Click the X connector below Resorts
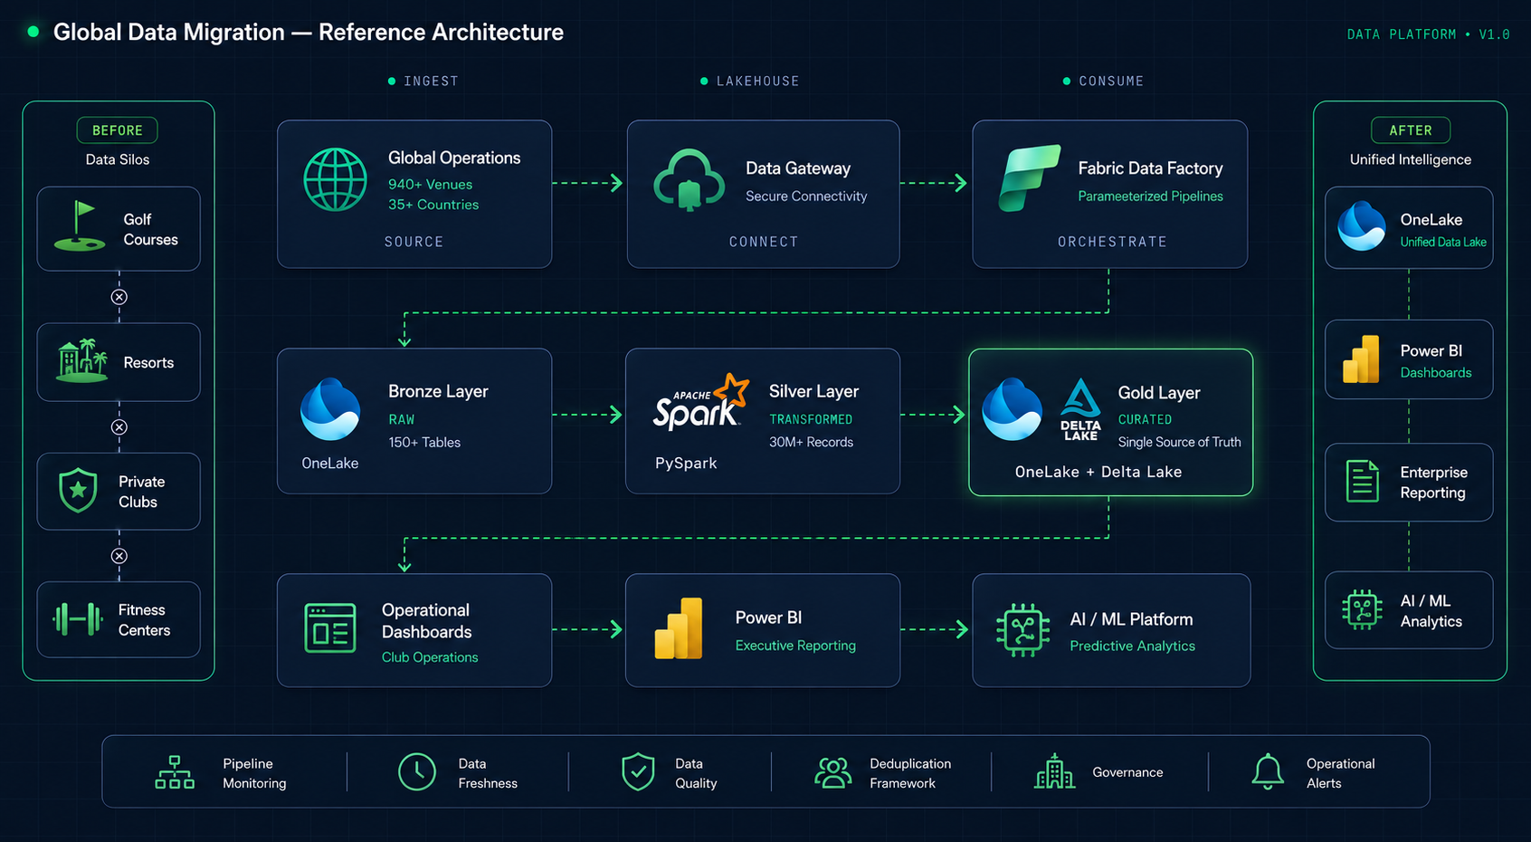The width and height of the screenshot is (1531, 842). pos(119,427)
